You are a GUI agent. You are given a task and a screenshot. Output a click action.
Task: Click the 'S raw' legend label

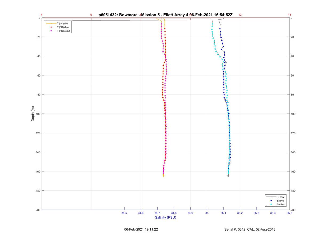281,197
